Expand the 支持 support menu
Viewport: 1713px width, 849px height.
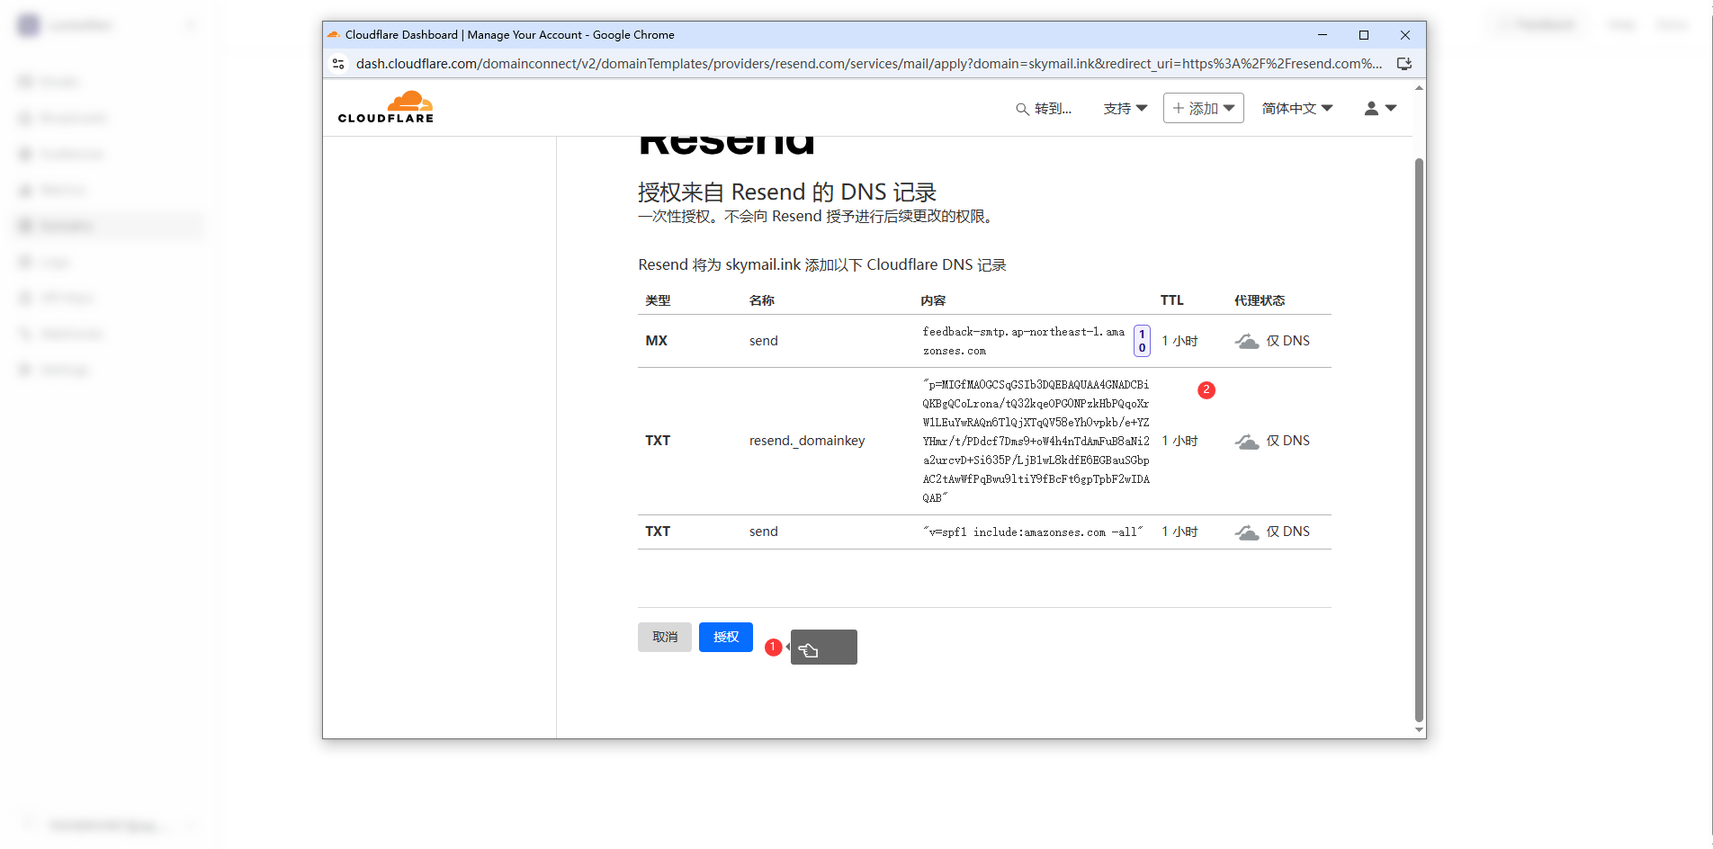(x=1125, y=108)
